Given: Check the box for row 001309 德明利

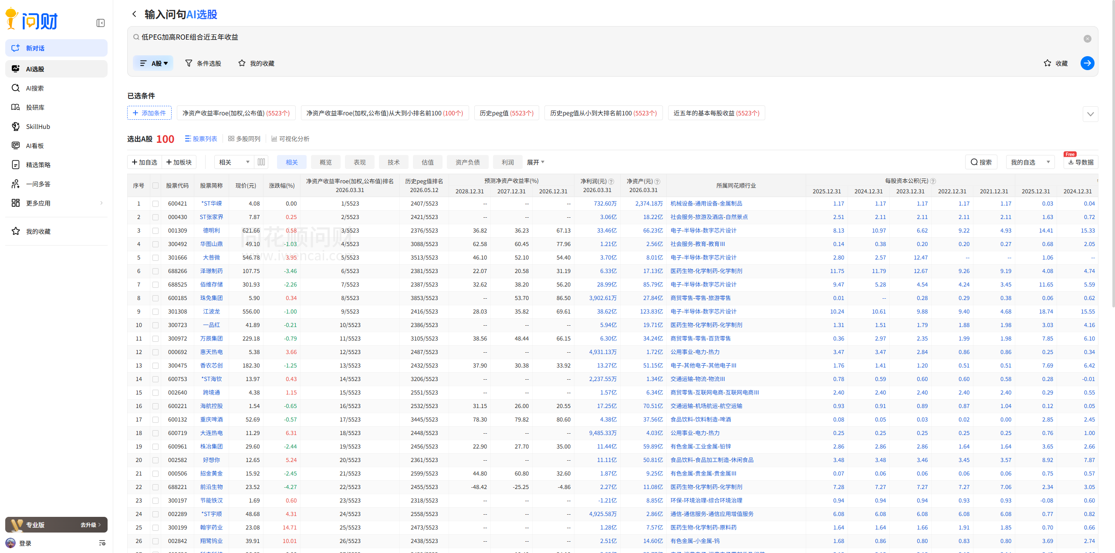Looking at the screenshot, I should point(155,231).
